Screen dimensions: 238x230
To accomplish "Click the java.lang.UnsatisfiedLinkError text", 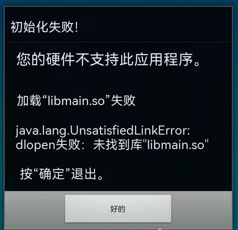I will tap(103, 131).
